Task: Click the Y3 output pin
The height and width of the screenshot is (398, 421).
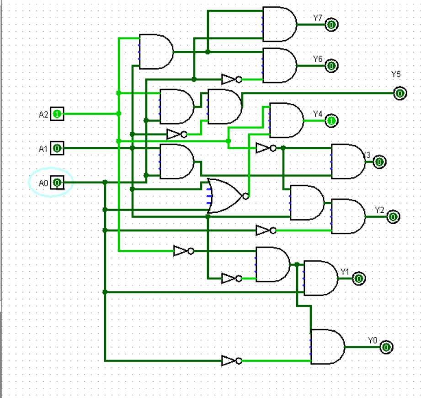Action: (x=379, y=162)
